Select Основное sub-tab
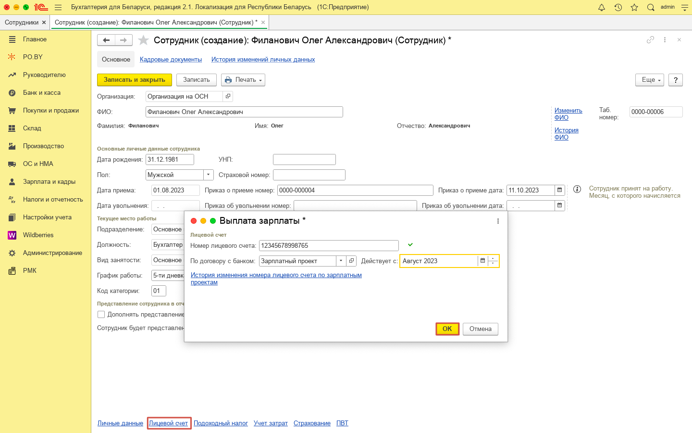 point(116,59)
